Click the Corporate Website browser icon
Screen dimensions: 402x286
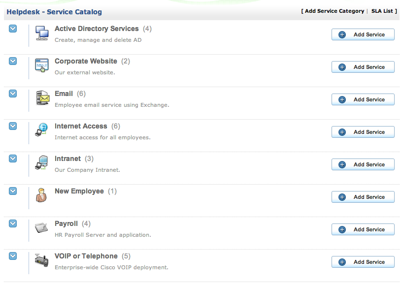click(x=41, y=66)
